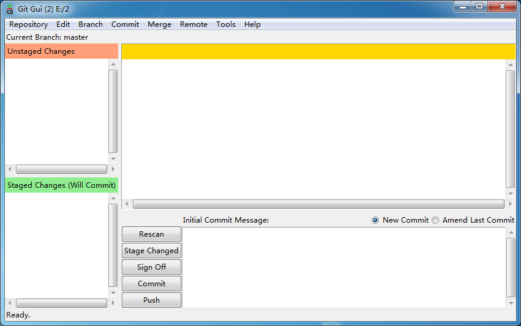
Task: Open the Repository menu
Action: coord(29,24)
